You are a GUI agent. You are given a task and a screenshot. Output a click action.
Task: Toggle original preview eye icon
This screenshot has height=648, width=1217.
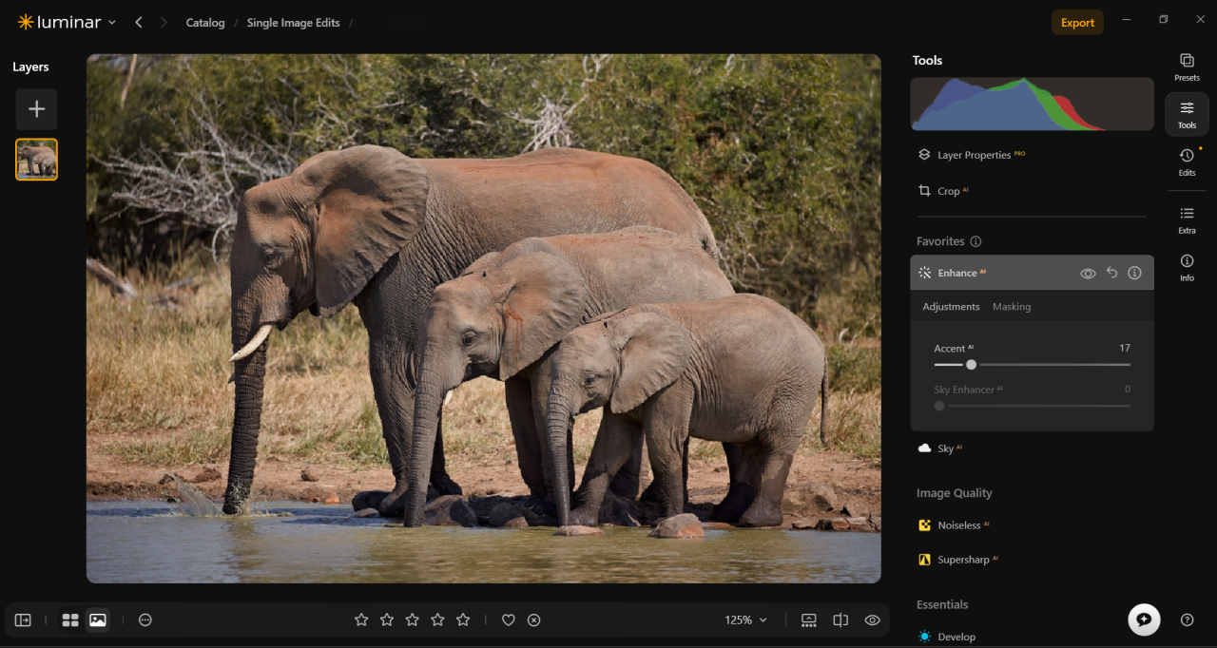[x=872, y=619]
